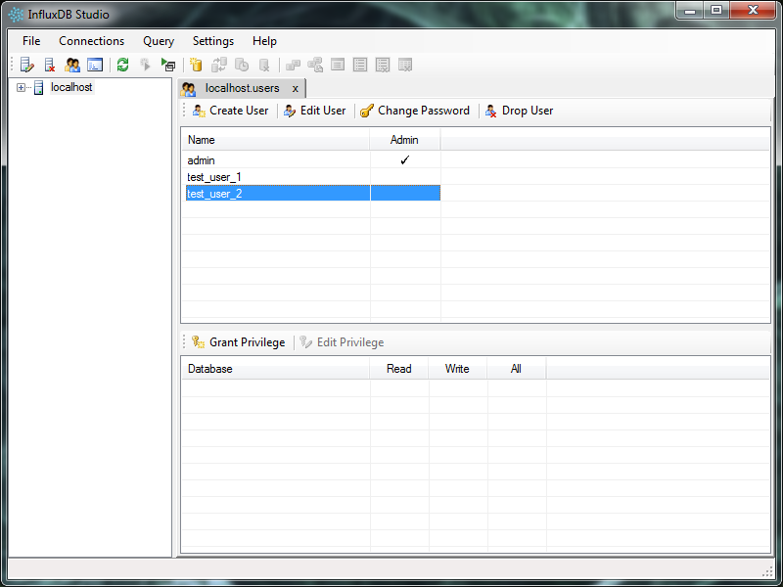Click the Name column header
This screenshot has width=783, height=587.
tap(275, 140)
